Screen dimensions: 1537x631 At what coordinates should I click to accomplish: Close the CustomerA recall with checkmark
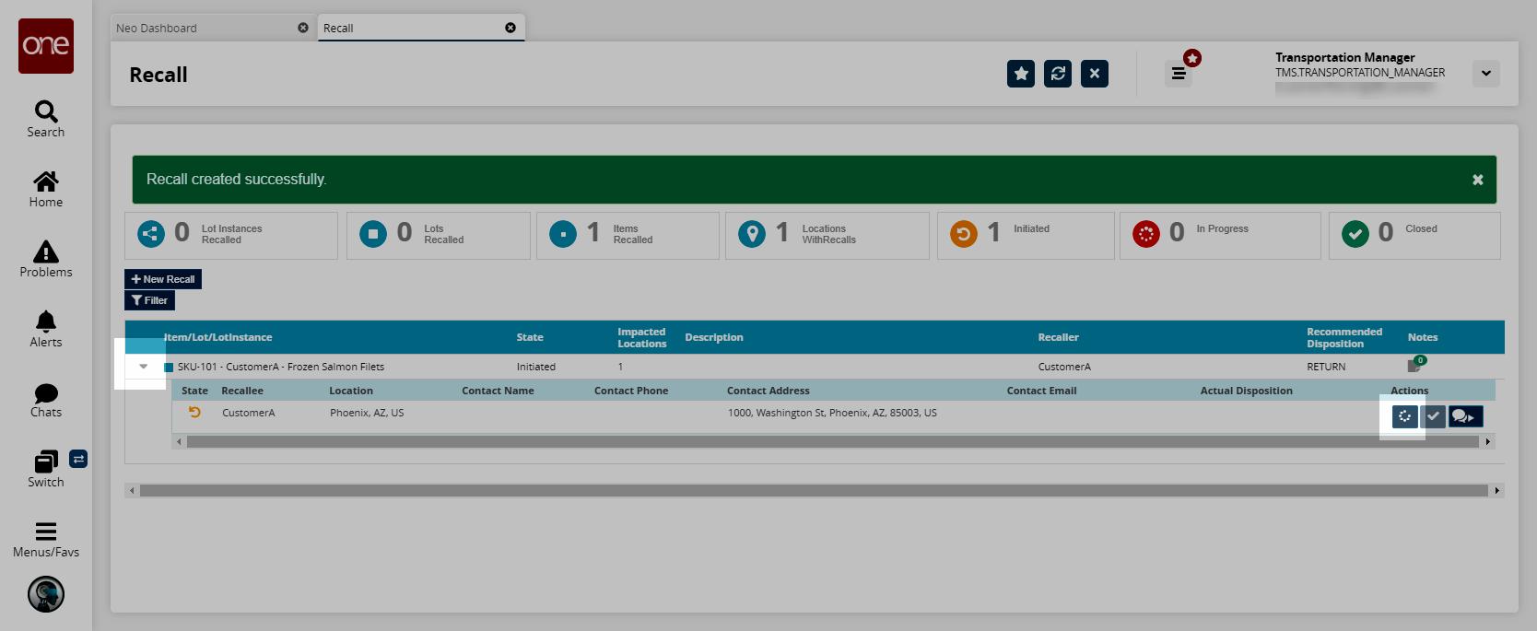(1433, 416)
